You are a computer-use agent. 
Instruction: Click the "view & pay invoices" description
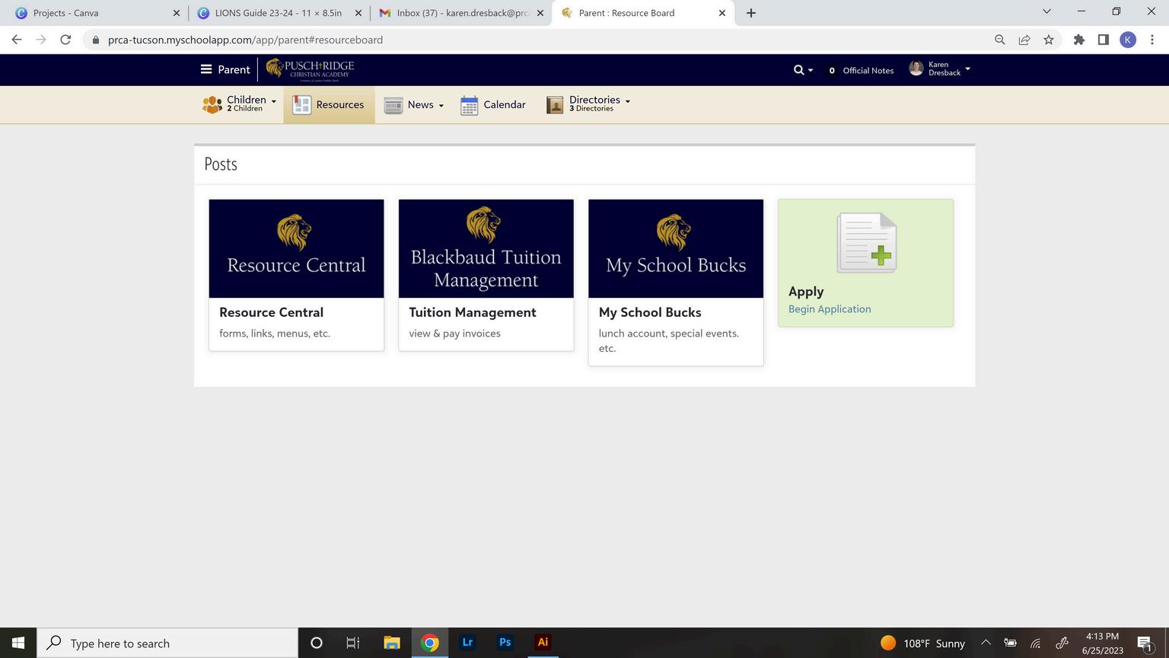click(454, 334)
